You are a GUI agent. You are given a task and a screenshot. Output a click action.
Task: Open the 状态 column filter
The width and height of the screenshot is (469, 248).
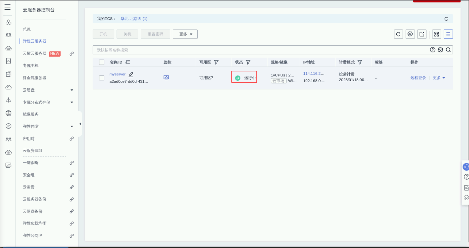[248, 62]
